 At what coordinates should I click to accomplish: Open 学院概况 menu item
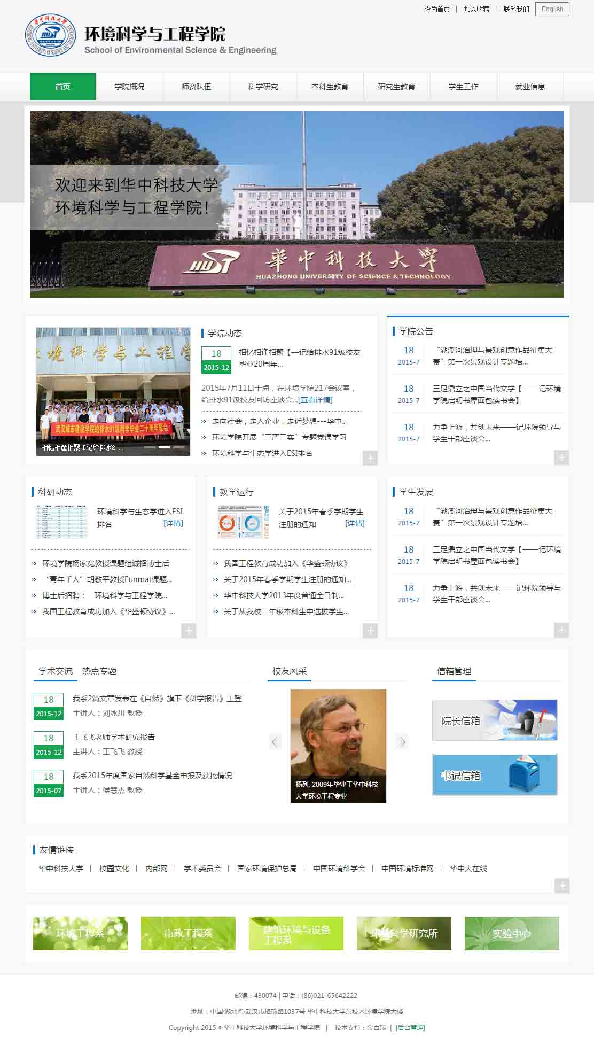[129, 87]
